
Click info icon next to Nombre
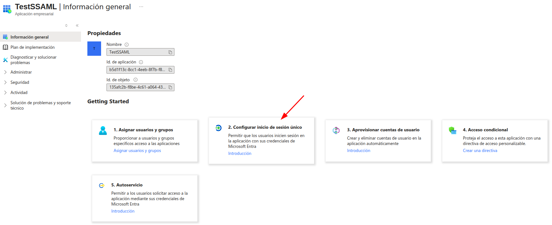127,45
